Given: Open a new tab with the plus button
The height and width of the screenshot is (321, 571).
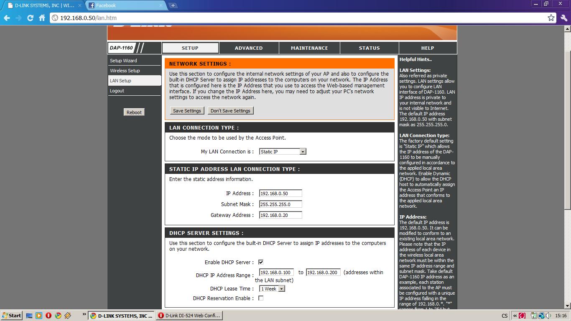Looking at the screenshot, I should (173, 5).
